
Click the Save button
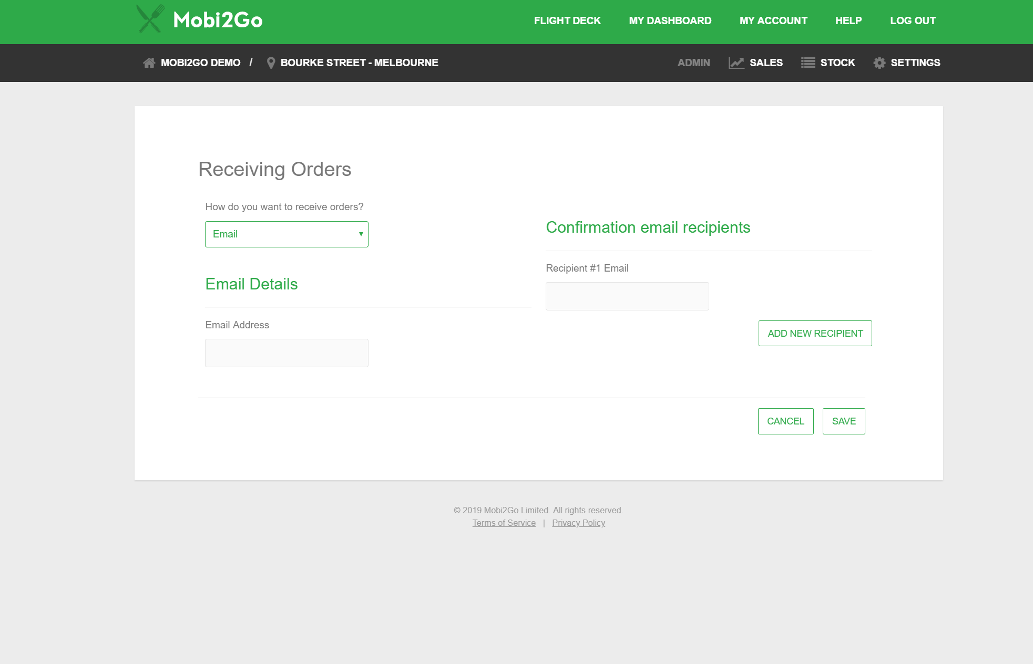pos(843,421)
